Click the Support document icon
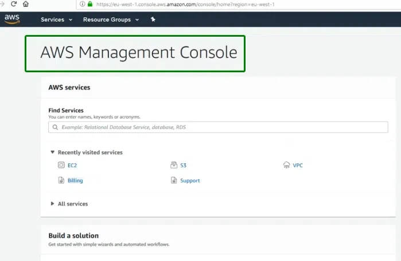This screenshot has height=261, width=401. 174,180
